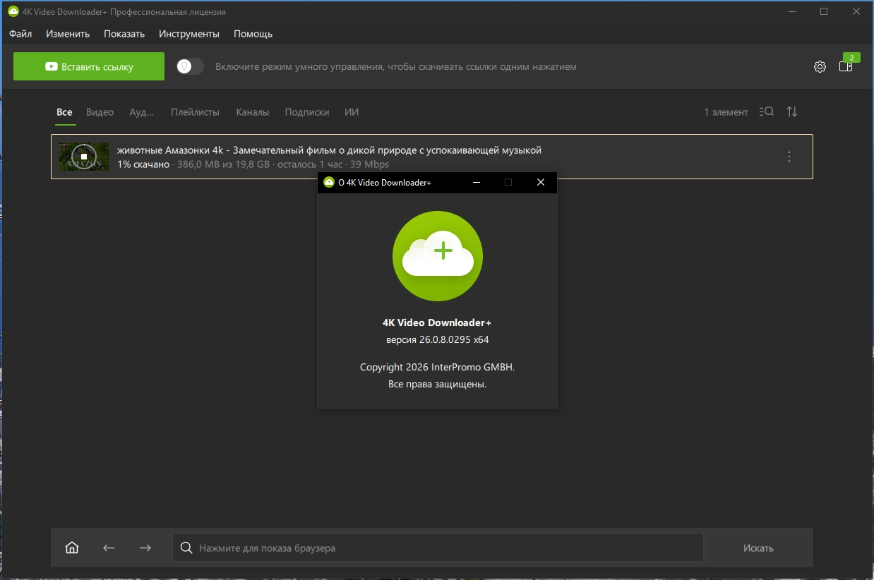Click the browser address input field
874x580 pixels.
[438, 548]
